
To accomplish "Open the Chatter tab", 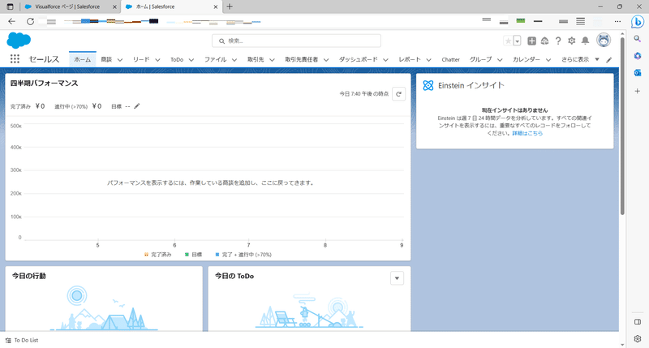I will (x=450, y=59).
